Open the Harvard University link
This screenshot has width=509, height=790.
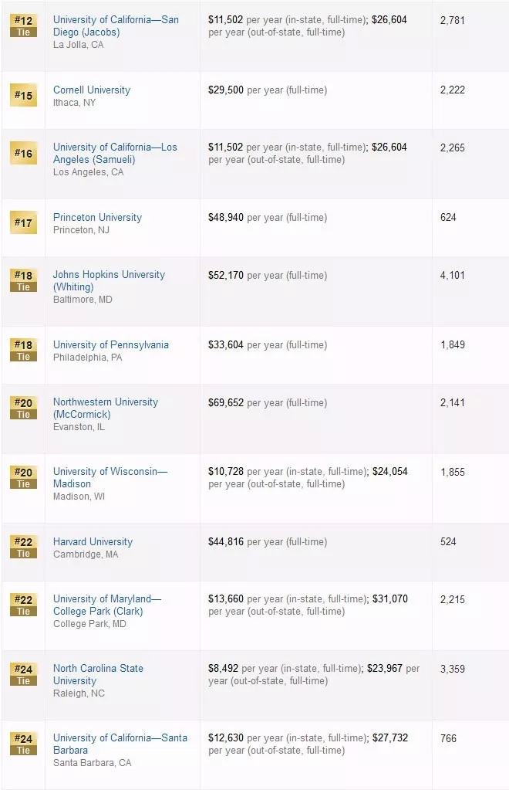(x=93, y=541)
